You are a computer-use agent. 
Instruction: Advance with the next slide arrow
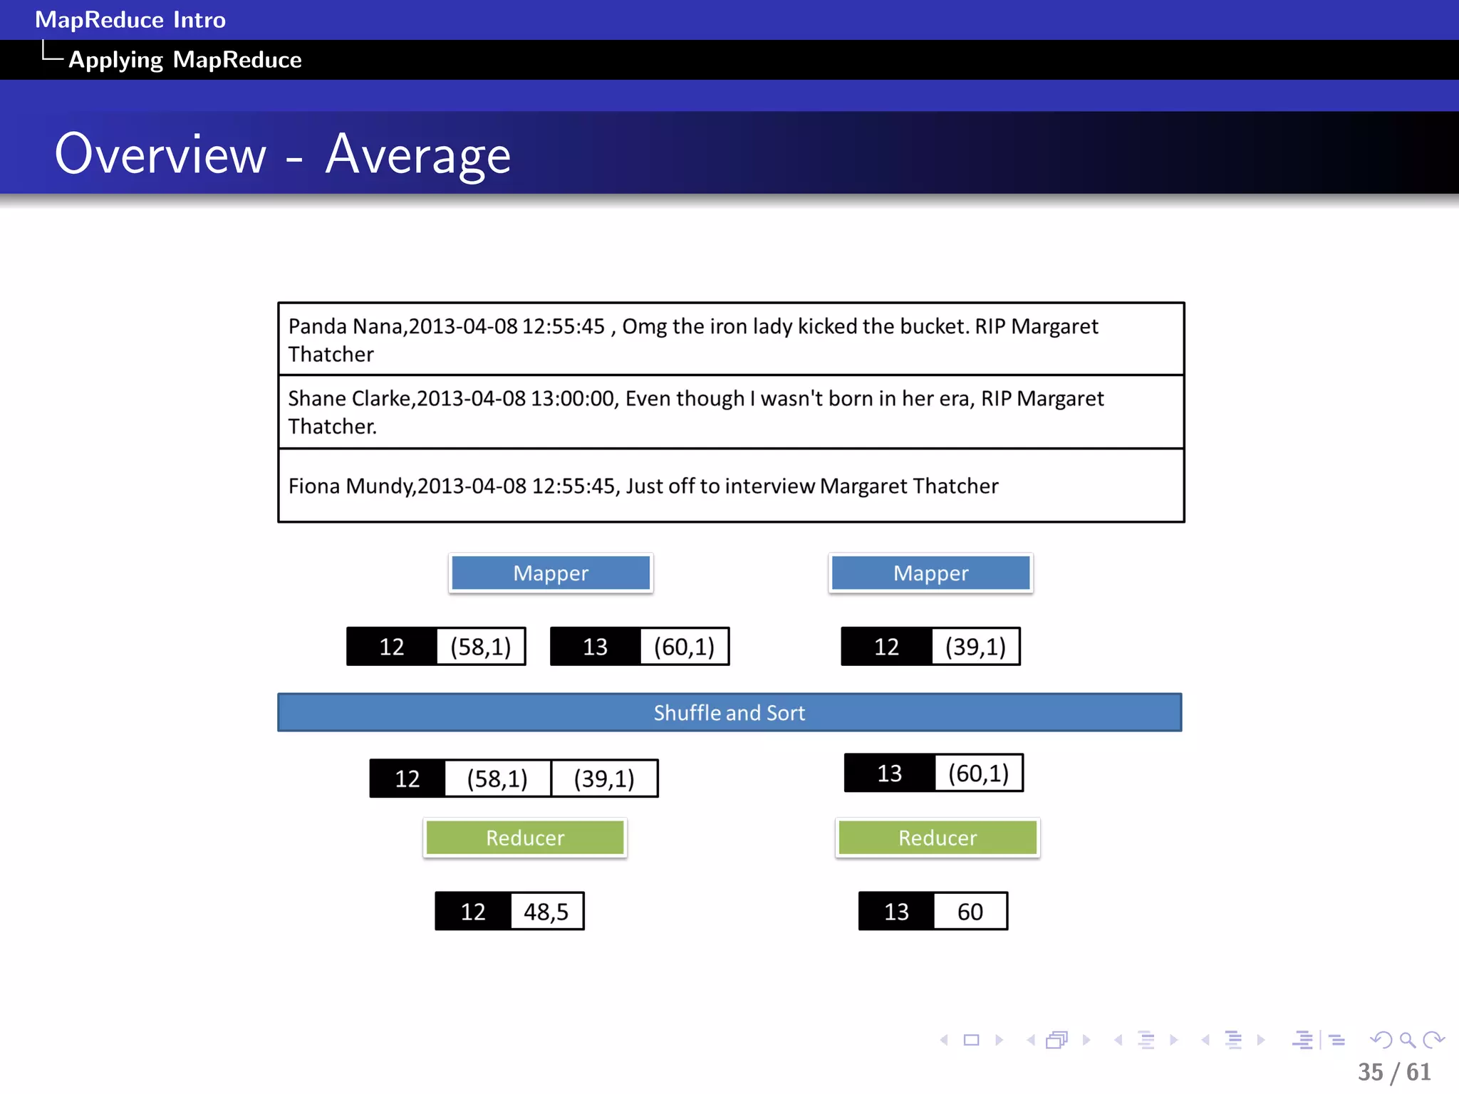click(1000, 1040)
